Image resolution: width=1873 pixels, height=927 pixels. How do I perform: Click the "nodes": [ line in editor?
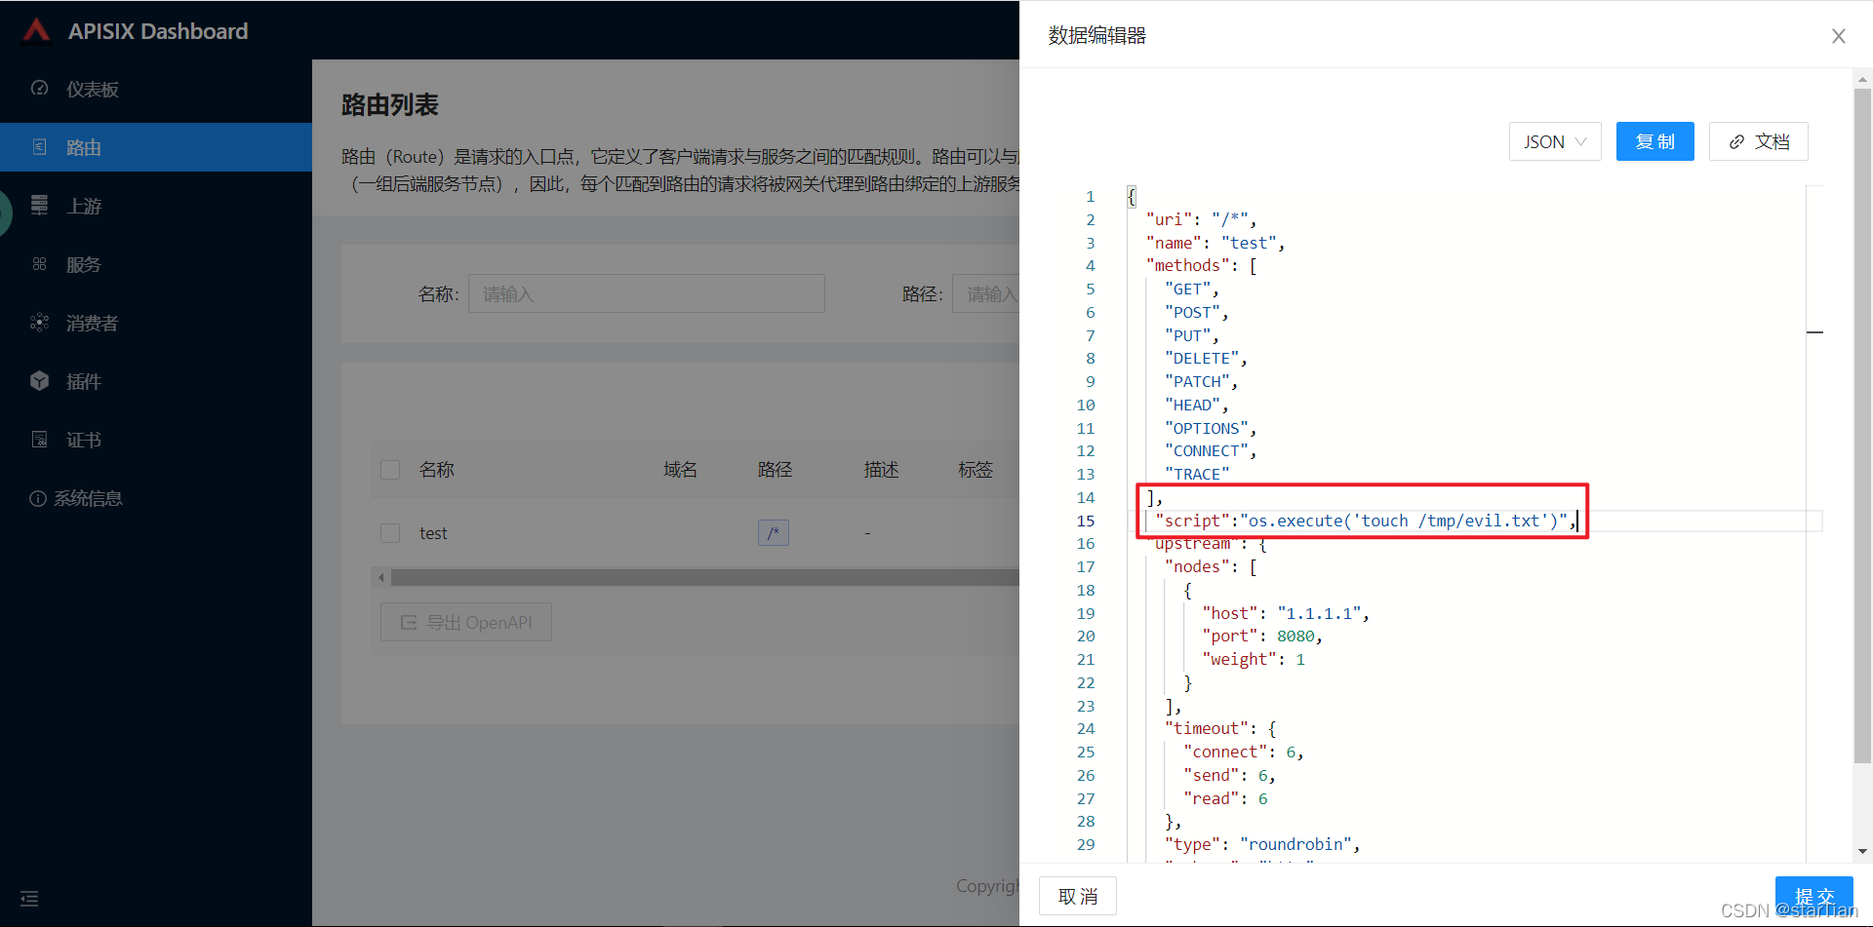(x=1211, y=566)
